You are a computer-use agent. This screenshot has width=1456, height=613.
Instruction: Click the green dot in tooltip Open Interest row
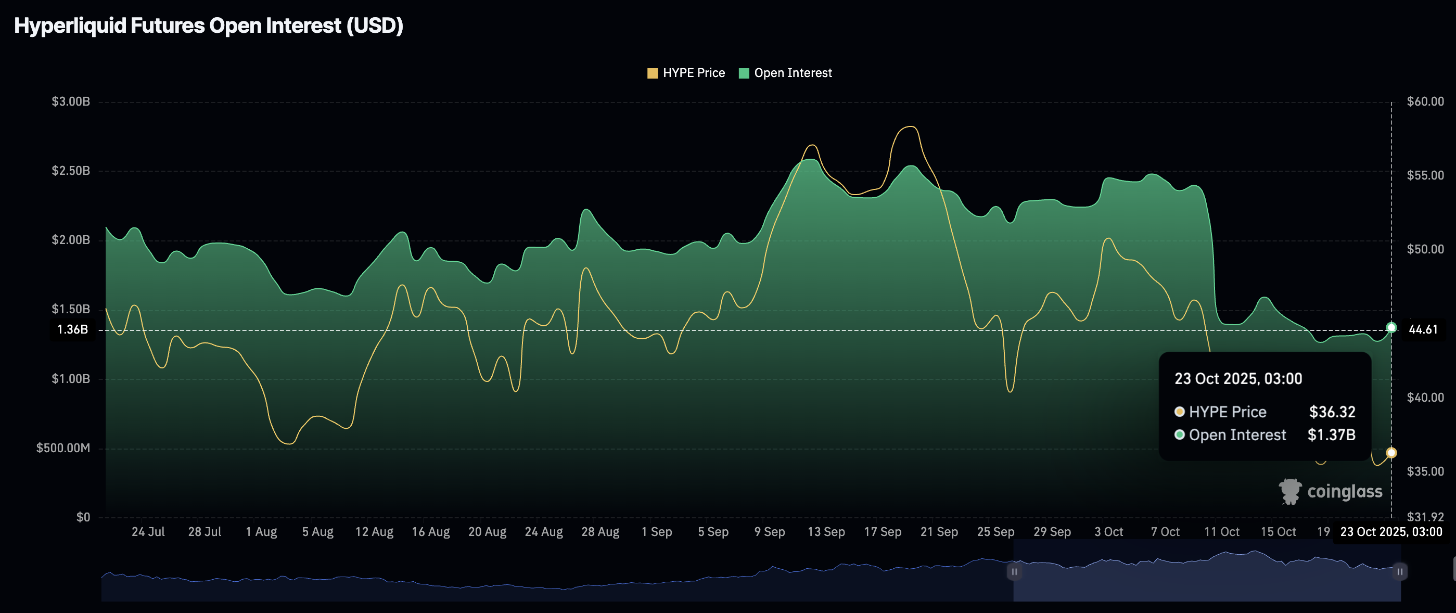click(x=1180, y=435)
